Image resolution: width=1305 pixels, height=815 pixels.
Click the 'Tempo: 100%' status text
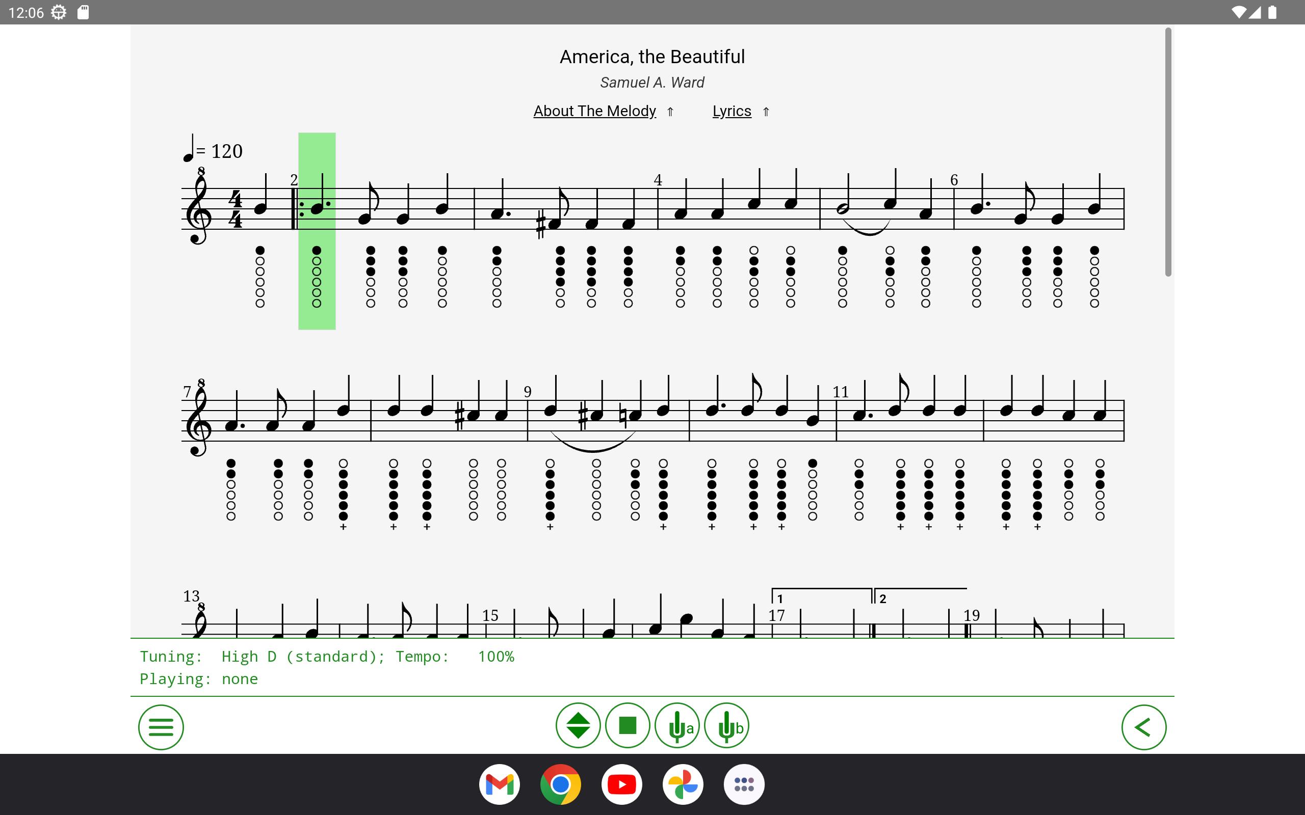(x=455, y=657)
